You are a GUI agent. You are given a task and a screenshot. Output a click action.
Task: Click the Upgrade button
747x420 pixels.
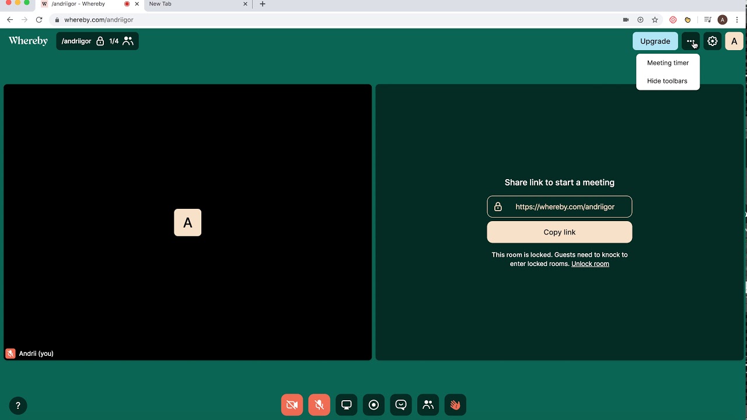[655, 41]
